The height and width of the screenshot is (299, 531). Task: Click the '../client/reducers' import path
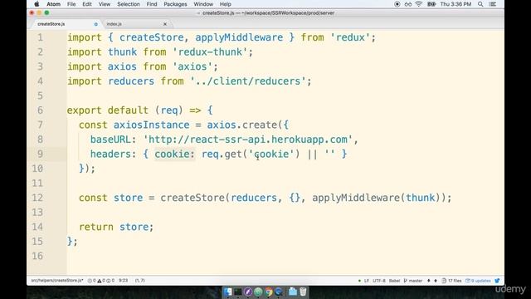248,81
